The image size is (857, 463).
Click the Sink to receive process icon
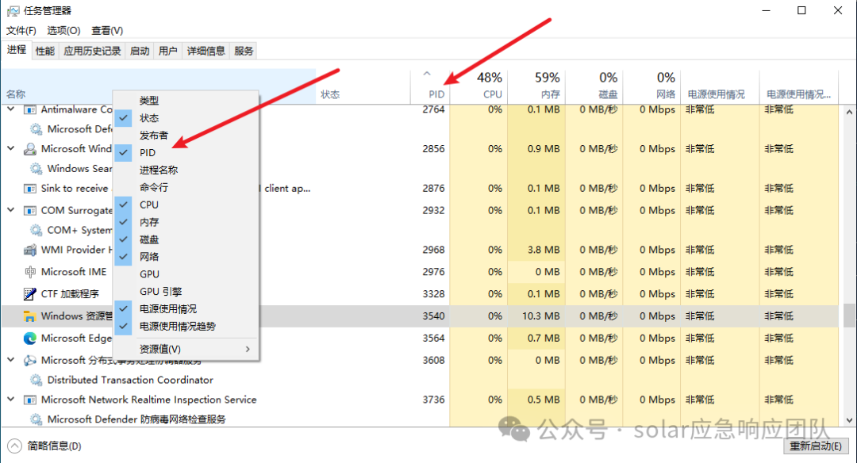pos(30,189)
